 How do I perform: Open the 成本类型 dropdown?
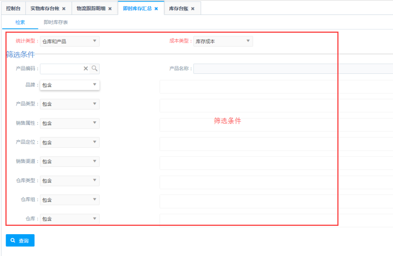point(223,42)
